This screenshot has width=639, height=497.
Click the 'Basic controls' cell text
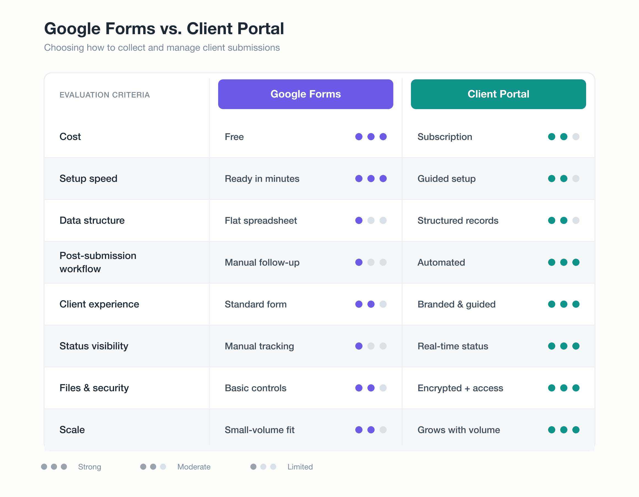pyautogui.click(x=255, y=388)
